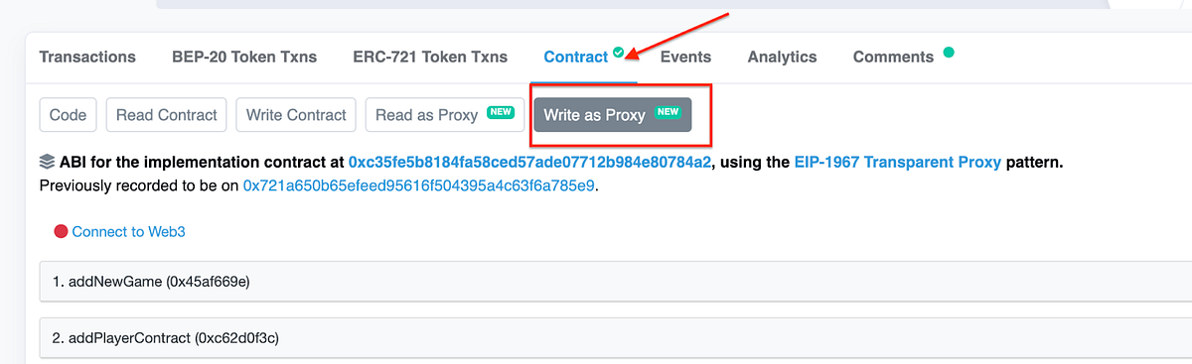Click the green dot beside Comments
1192x364 pixels.
coord(949,53)
